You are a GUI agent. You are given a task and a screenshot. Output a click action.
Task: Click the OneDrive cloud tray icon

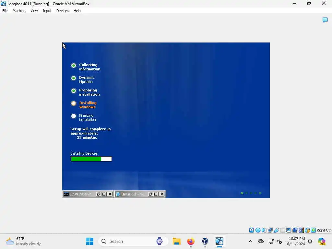pyautogui.click(x=261, y=241)
